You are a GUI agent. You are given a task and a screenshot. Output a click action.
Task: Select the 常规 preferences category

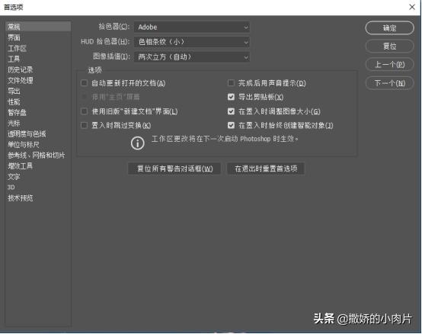click(x=38, y=27)
